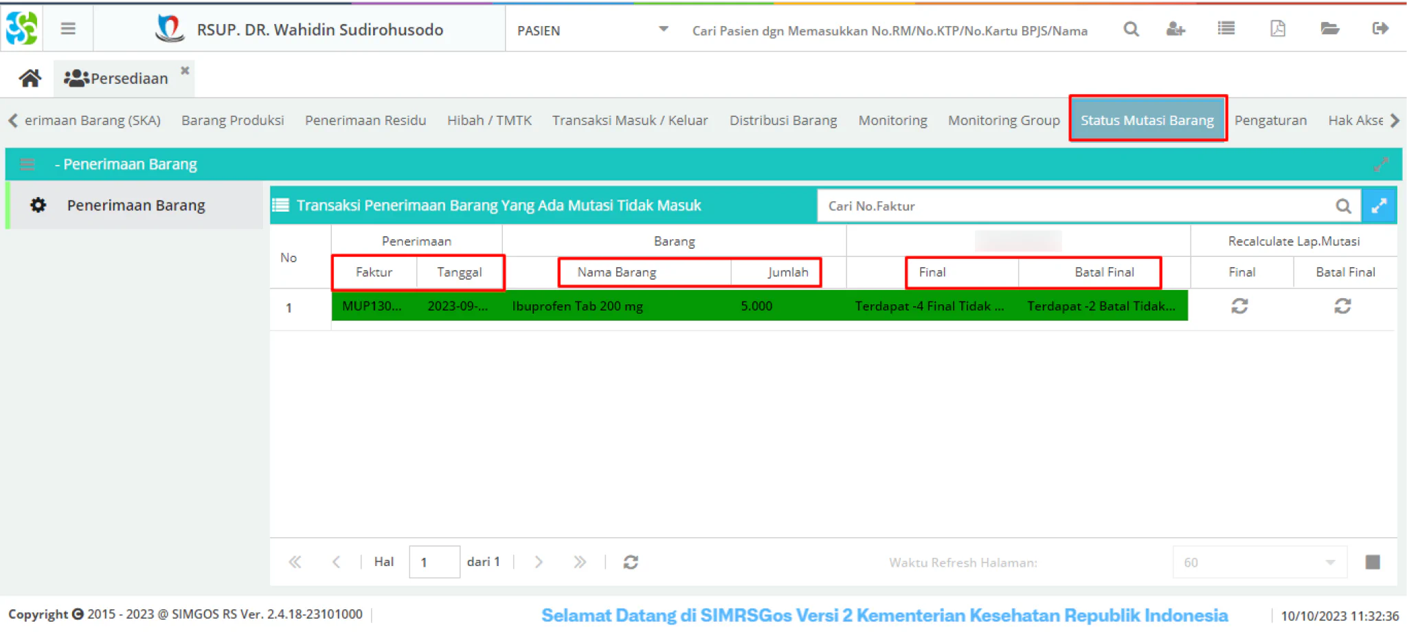The height and width of the screenshot is (632, 1407).
Task: Switch to the Distribusi Barang tab
Action: click(783, 120)
